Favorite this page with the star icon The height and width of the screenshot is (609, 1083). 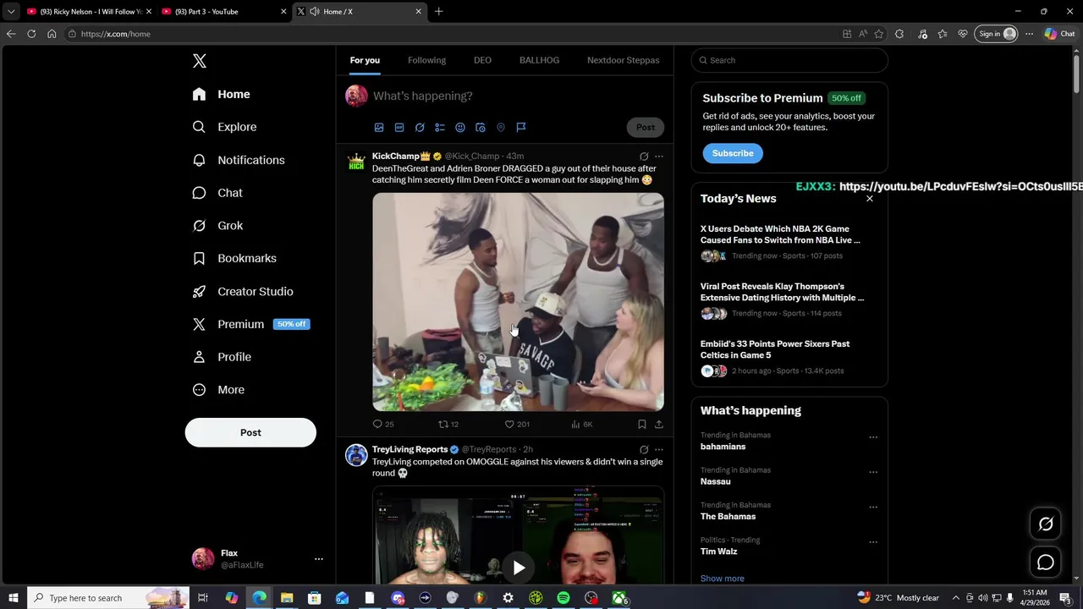point(879,34)
